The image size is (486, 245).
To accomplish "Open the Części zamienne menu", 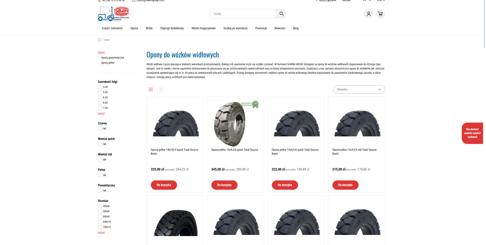I will pos(112,28).
